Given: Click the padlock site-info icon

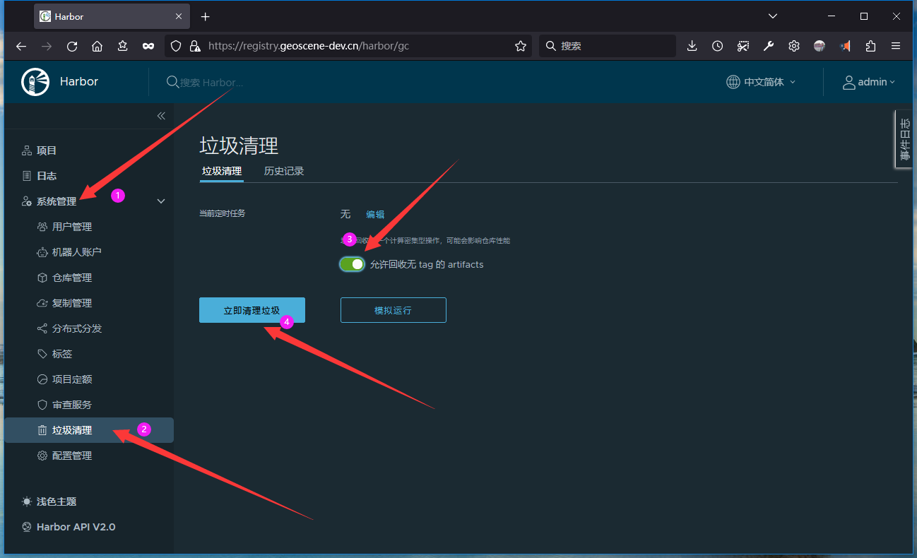Looking at the screenshot, I should [x=195, y=46].
